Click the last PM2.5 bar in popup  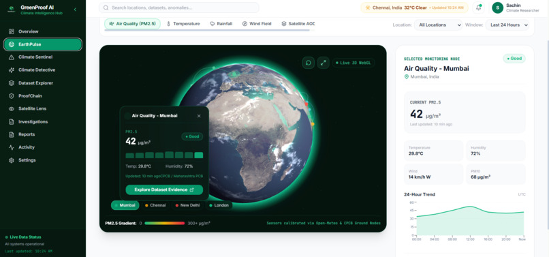click(198, 155)
